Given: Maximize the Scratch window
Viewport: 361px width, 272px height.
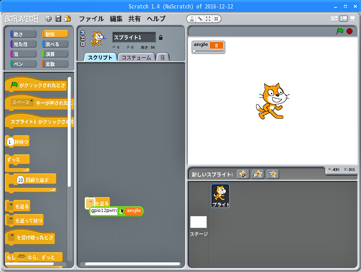Looking at the screenshot, I should pos(345,6).
